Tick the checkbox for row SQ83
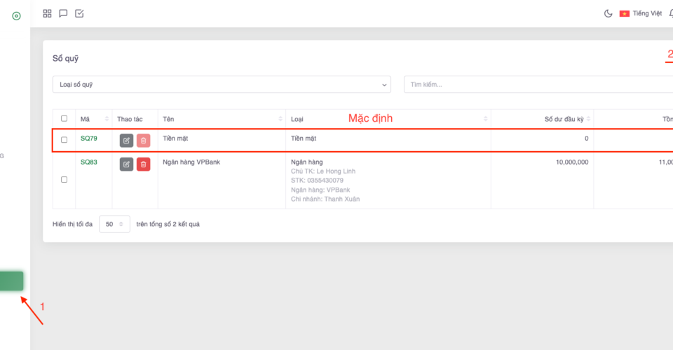This screenshot has height=350, width=673. click(64, 180)
